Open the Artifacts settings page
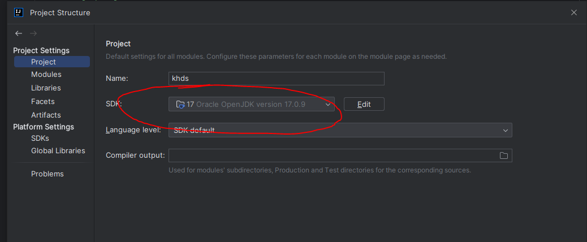Image resolution: width=587 pixels, height=242 pixels. [46, 115]
